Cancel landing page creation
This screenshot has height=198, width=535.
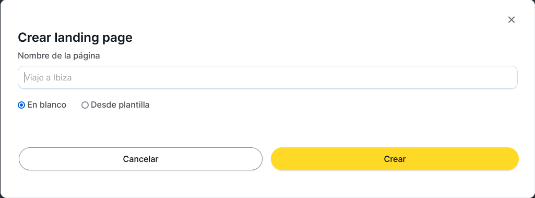(140, 159)
